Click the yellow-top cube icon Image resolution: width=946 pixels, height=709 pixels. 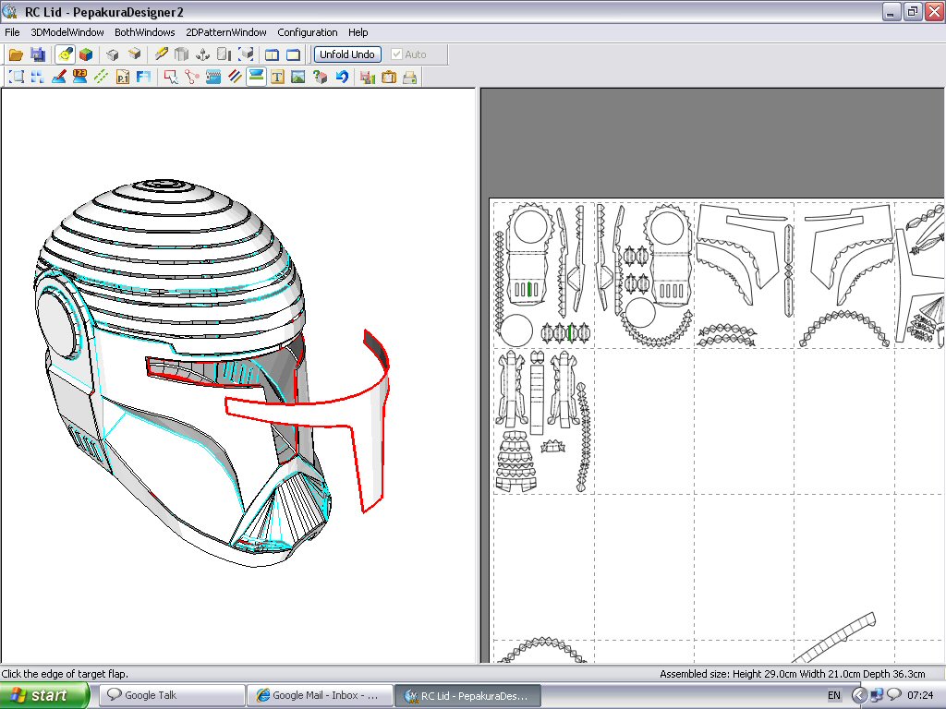[134, 54]
